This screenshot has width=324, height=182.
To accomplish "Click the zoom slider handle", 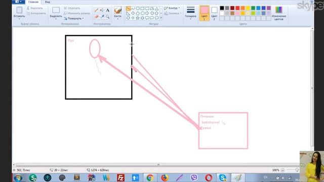I will tap(297, 170).
